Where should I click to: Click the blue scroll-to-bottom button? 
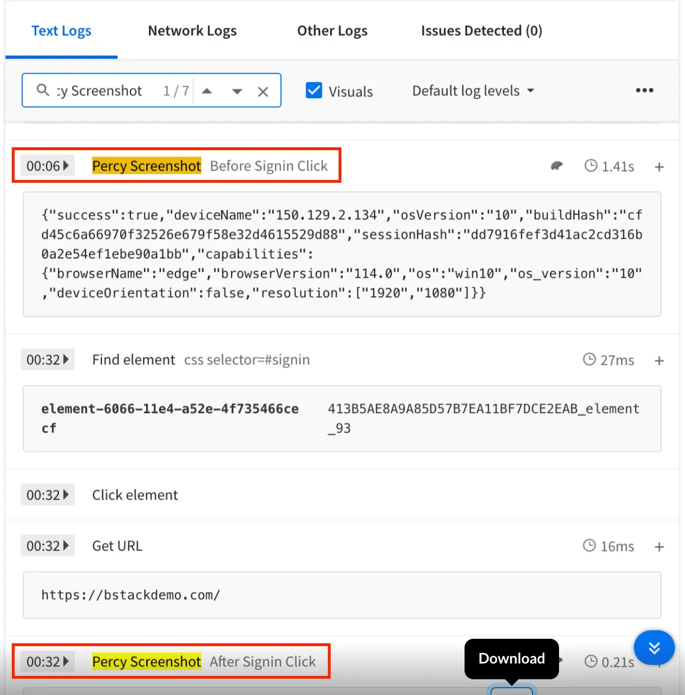pyautogui.click(x=654, y=648)
